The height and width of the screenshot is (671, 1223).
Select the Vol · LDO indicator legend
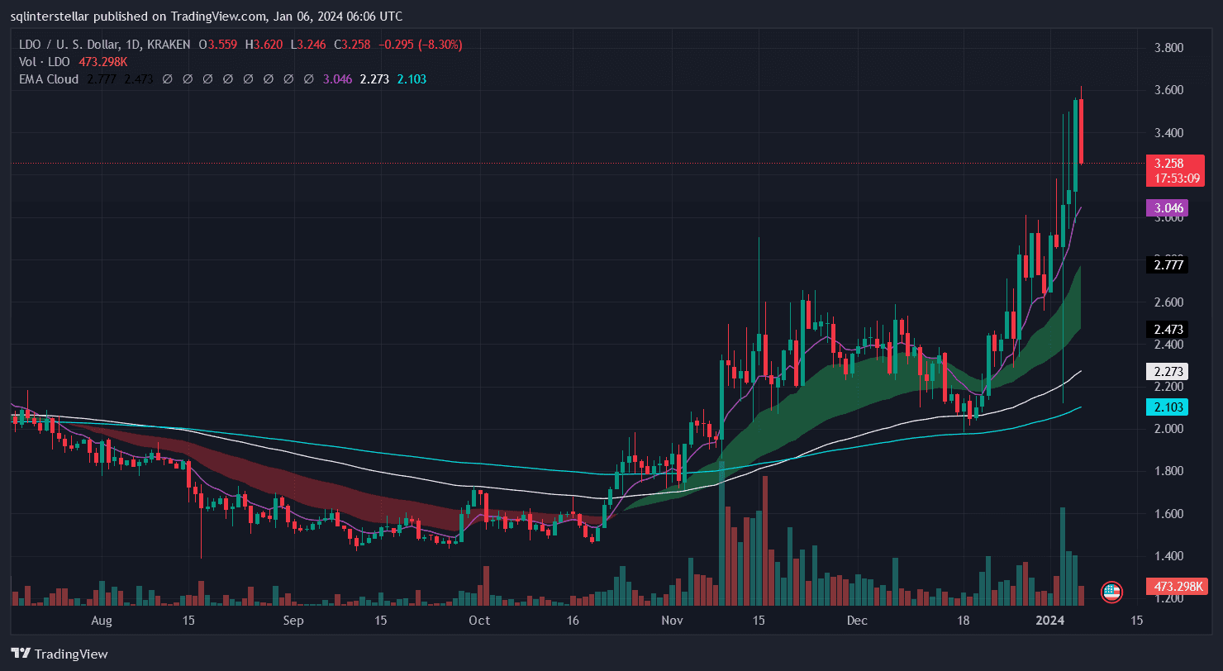pyautogui.click(x=42, y=62)
